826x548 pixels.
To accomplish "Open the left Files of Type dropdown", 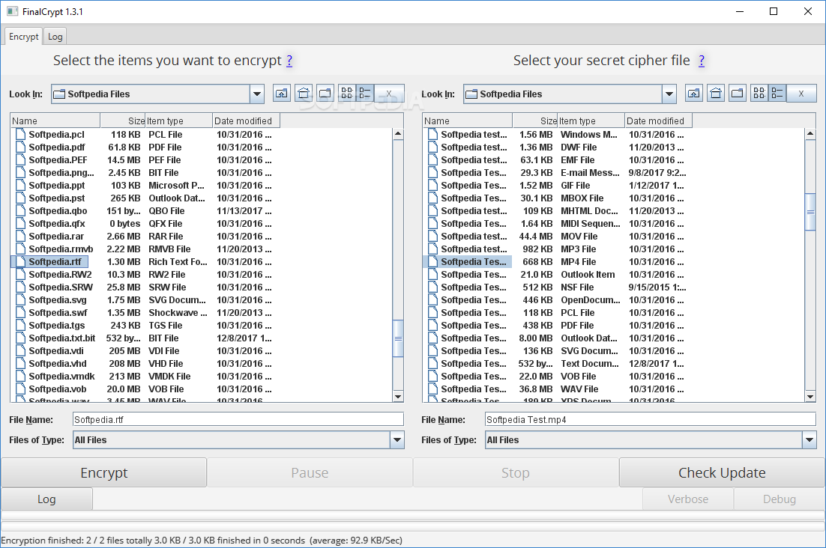I will (x=397, y=440).
